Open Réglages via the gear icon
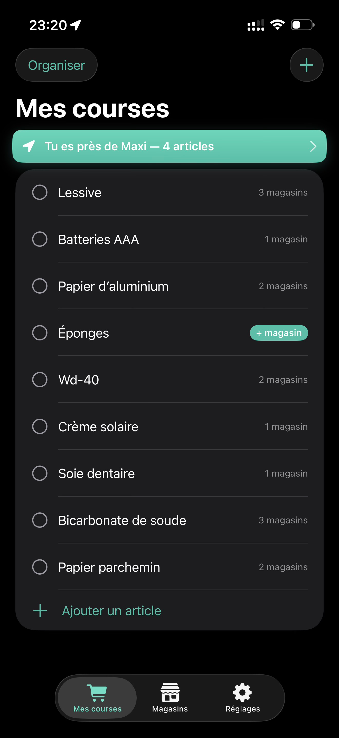Viewport: 339px width, 738px height. 242,692
